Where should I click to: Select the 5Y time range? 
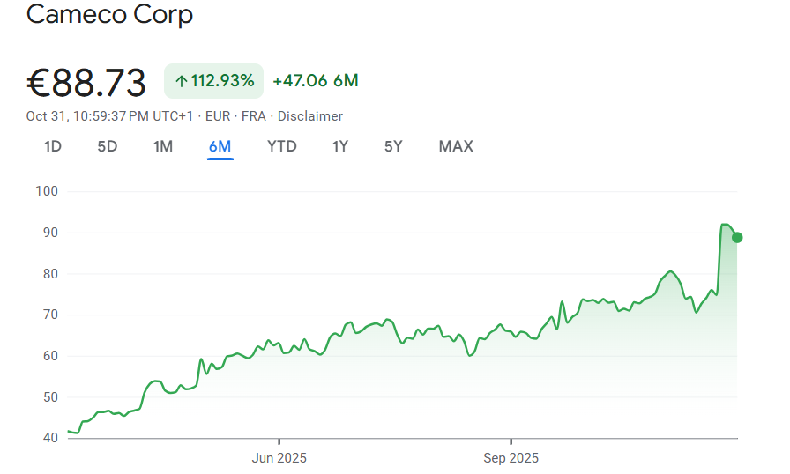point(393,146)
